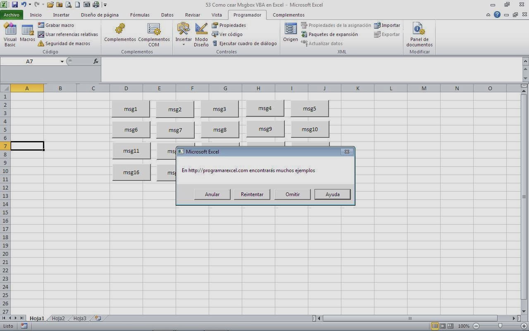Click the msg16 button
529x331 pixels.
131,172
